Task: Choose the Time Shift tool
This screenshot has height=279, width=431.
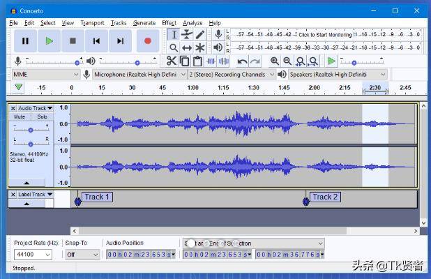Action: (187, 47)
